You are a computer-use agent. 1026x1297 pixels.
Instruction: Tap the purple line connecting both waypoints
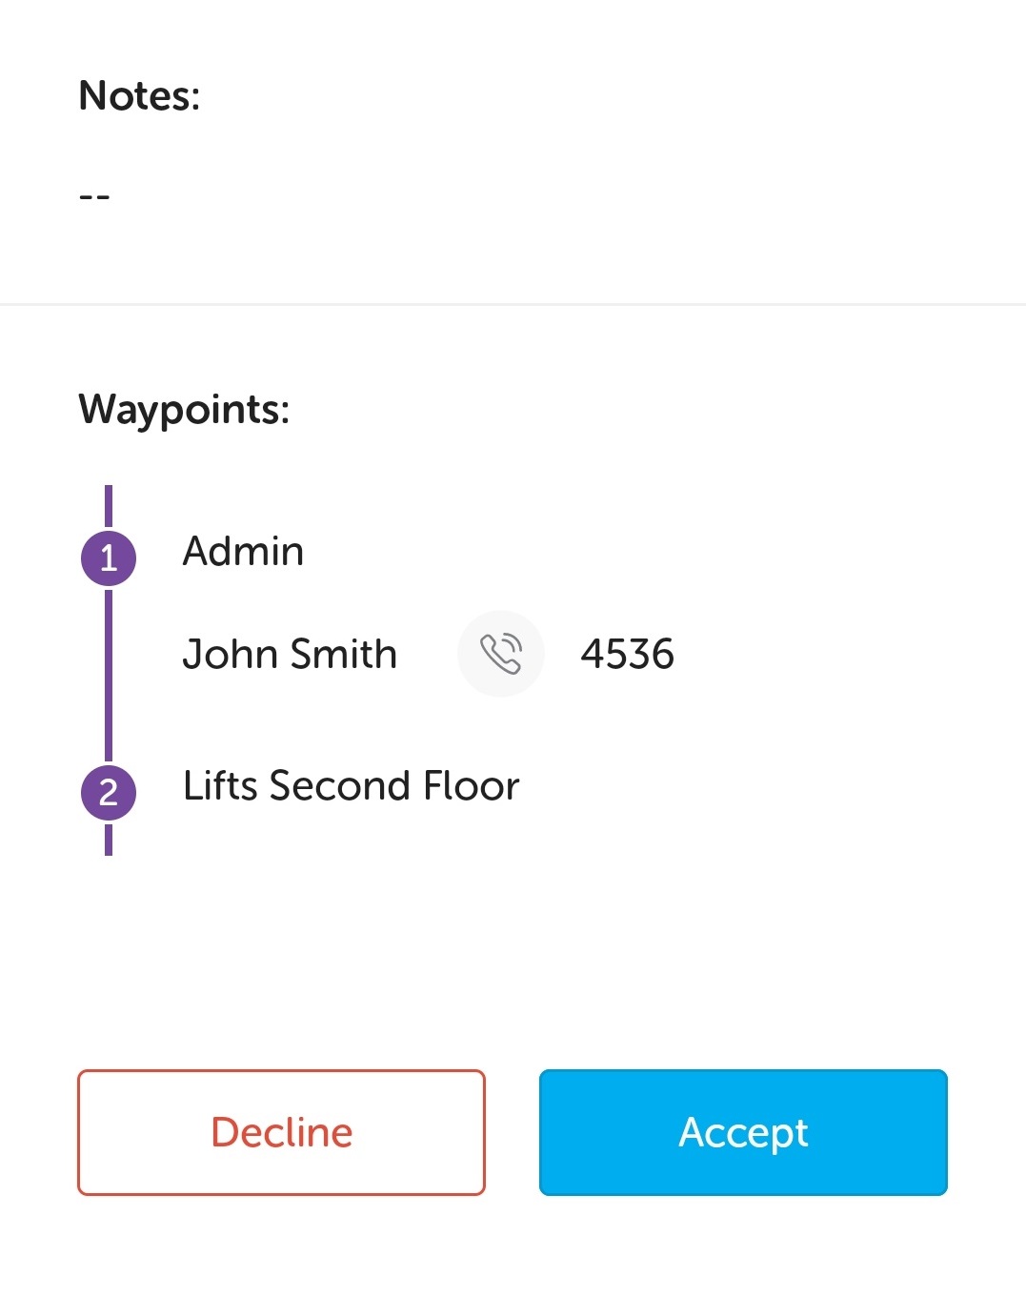pyautogui.click(x=109, y=675)
